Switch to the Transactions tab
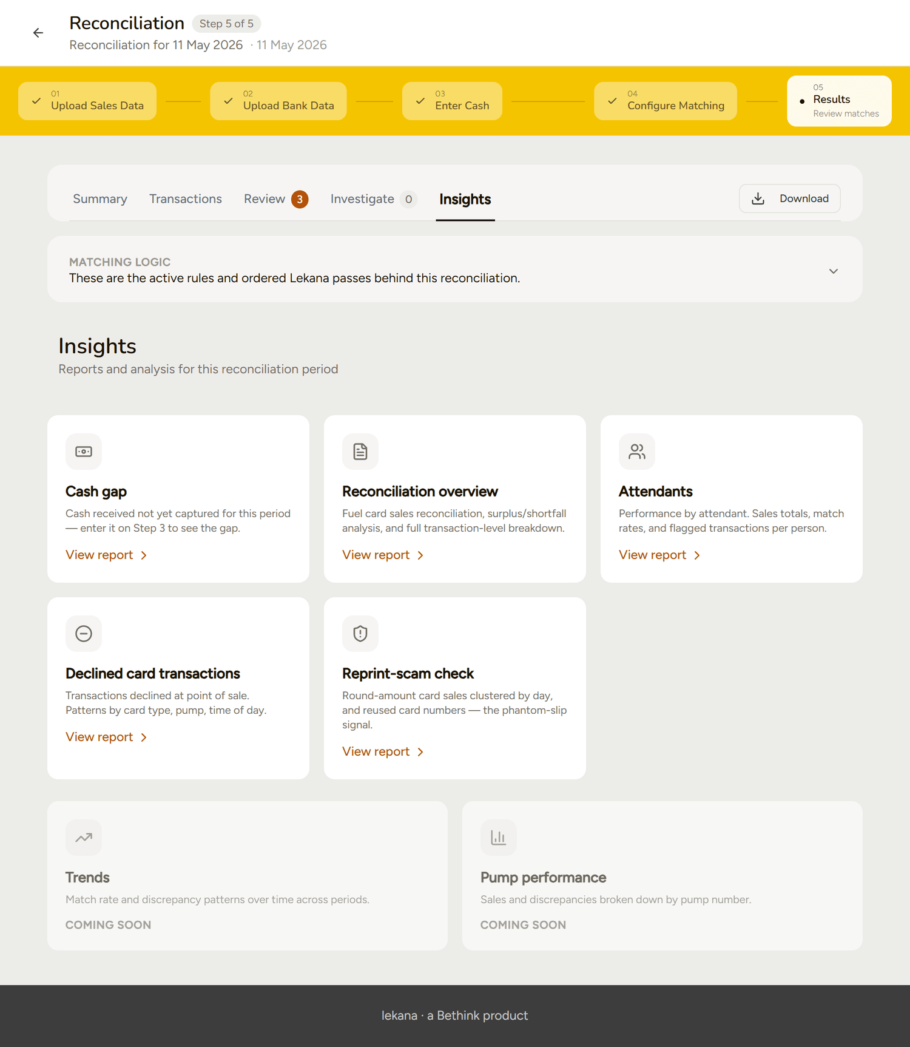The width and height of the screenshot is (910, 1047). click(x=186, y=199)
